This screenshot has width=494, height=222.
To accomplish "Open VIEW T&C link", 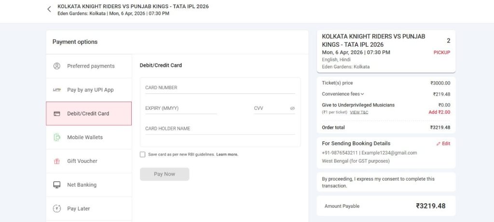I will click(x=359, y=112).
